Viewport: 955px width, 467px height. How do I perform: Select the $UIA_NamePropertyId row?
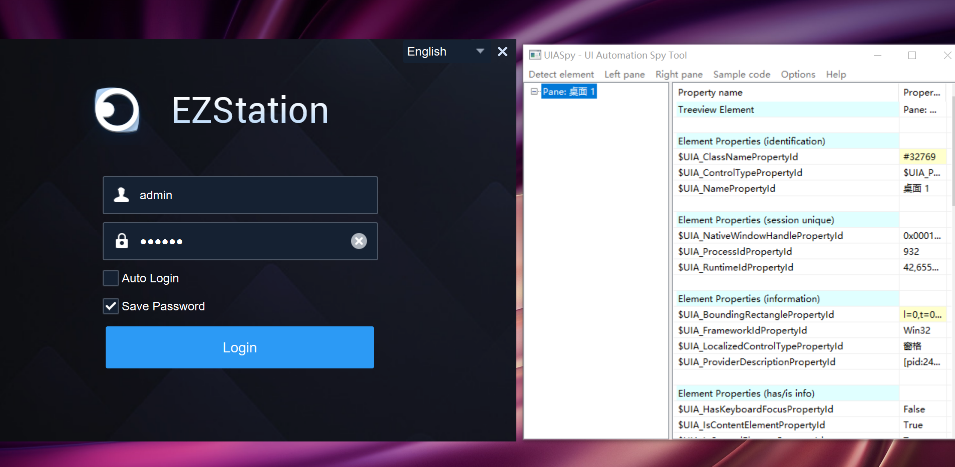click(811, 188)
